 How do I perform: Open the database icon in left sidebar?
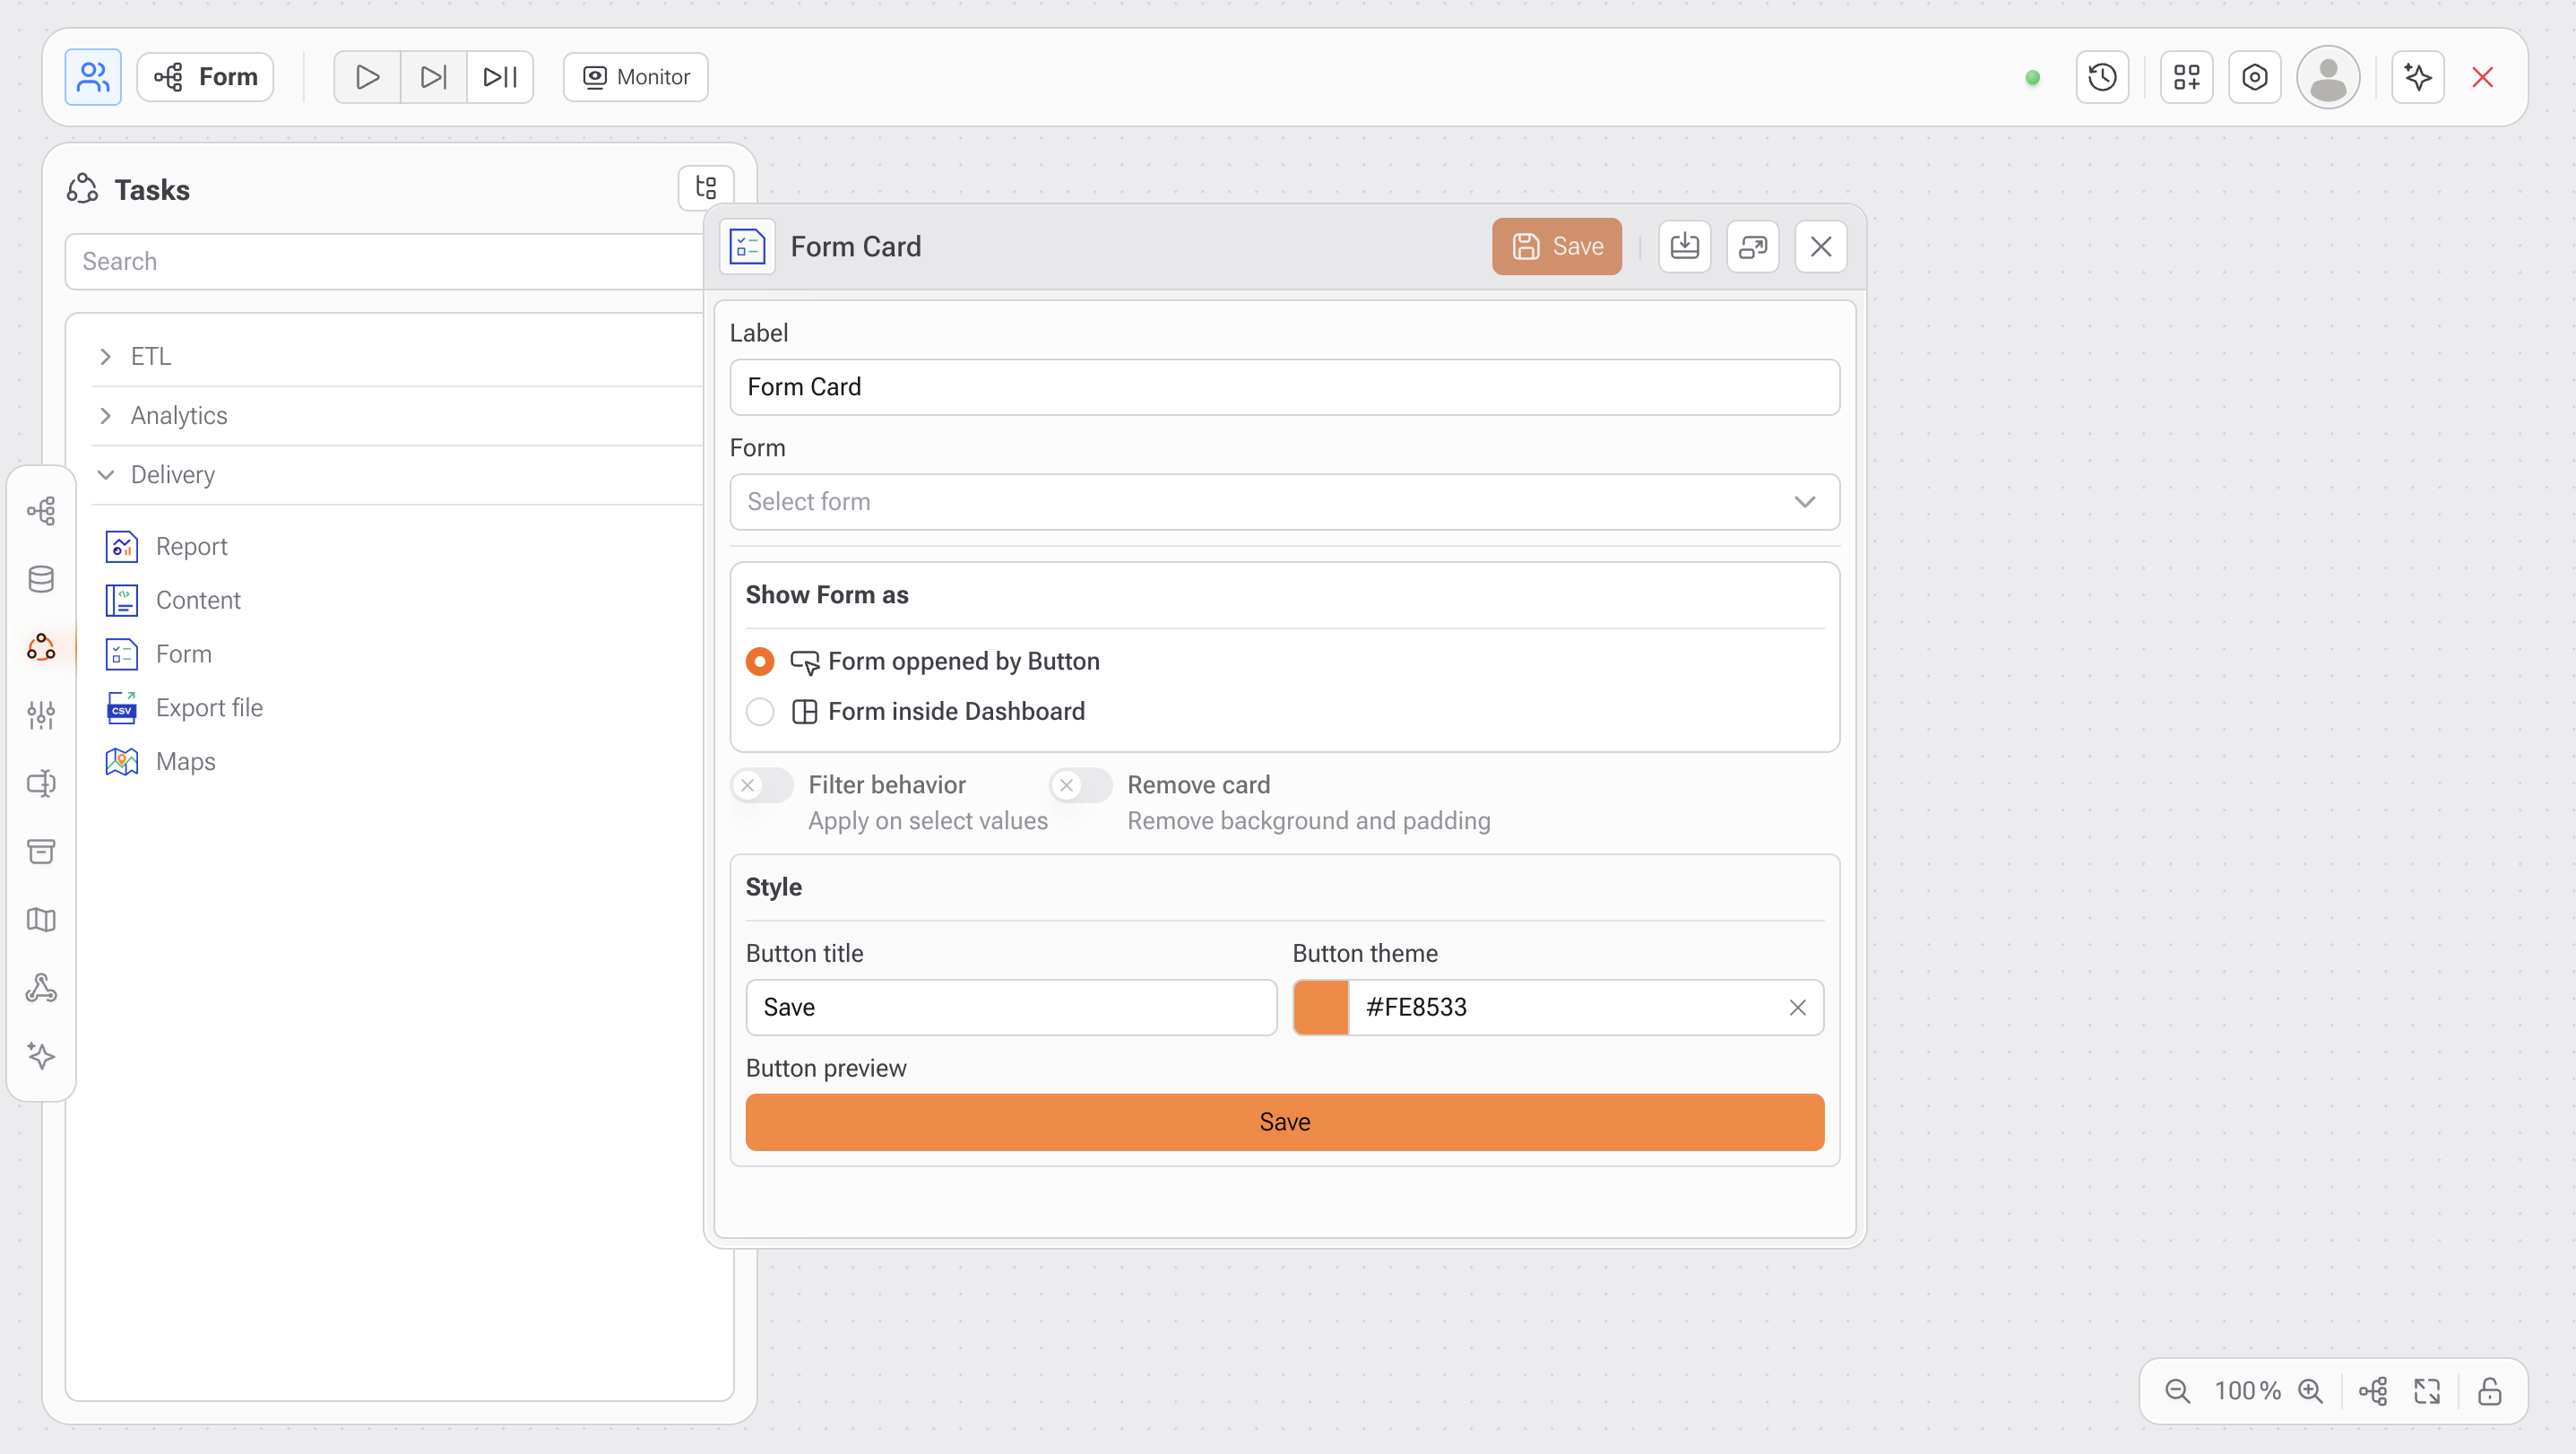coord(41,579)
